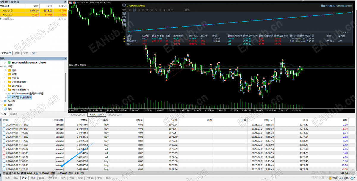Select the 月 monthly period in MTCommander panel
Screen dimensions: 357x181
click(143, 10)
